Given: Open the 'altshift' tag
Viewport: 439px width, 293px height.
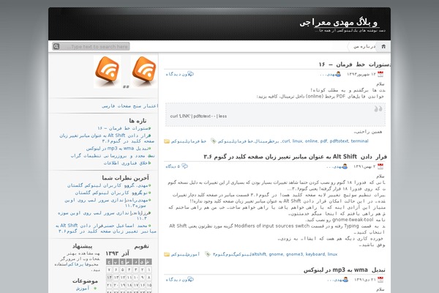Looking at the screenshot, I should 259,254.
